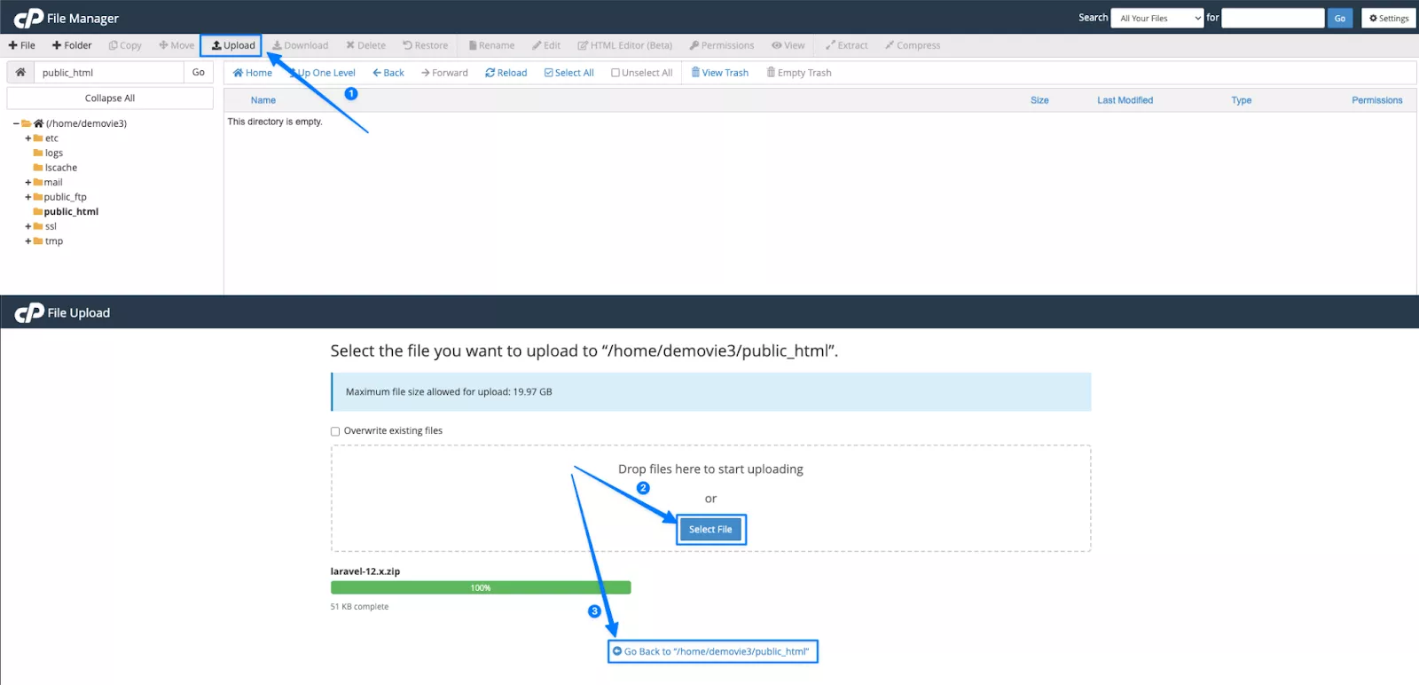Image resolution: width=1419 pixels, height=685 pixels.
Task: Sort by Permissions column header
Action: click(x=1377, y=100)
